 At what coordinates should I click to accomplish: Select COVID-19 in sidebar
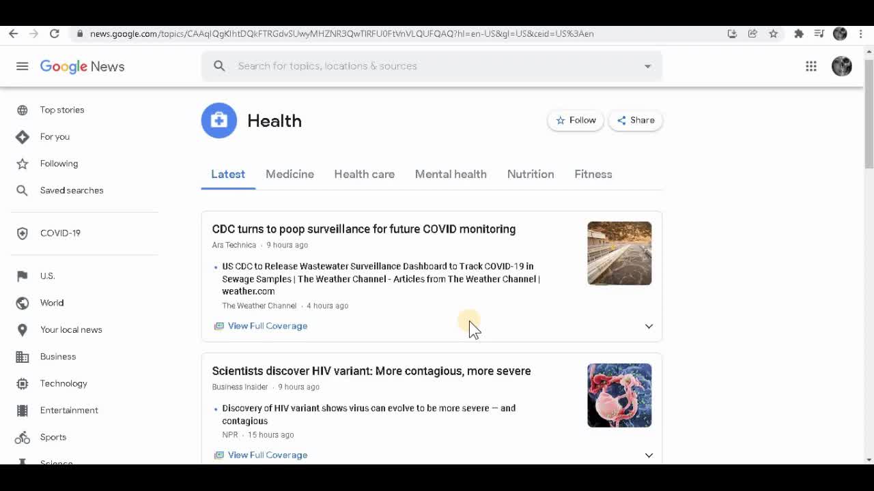click(x=60, y=233)
